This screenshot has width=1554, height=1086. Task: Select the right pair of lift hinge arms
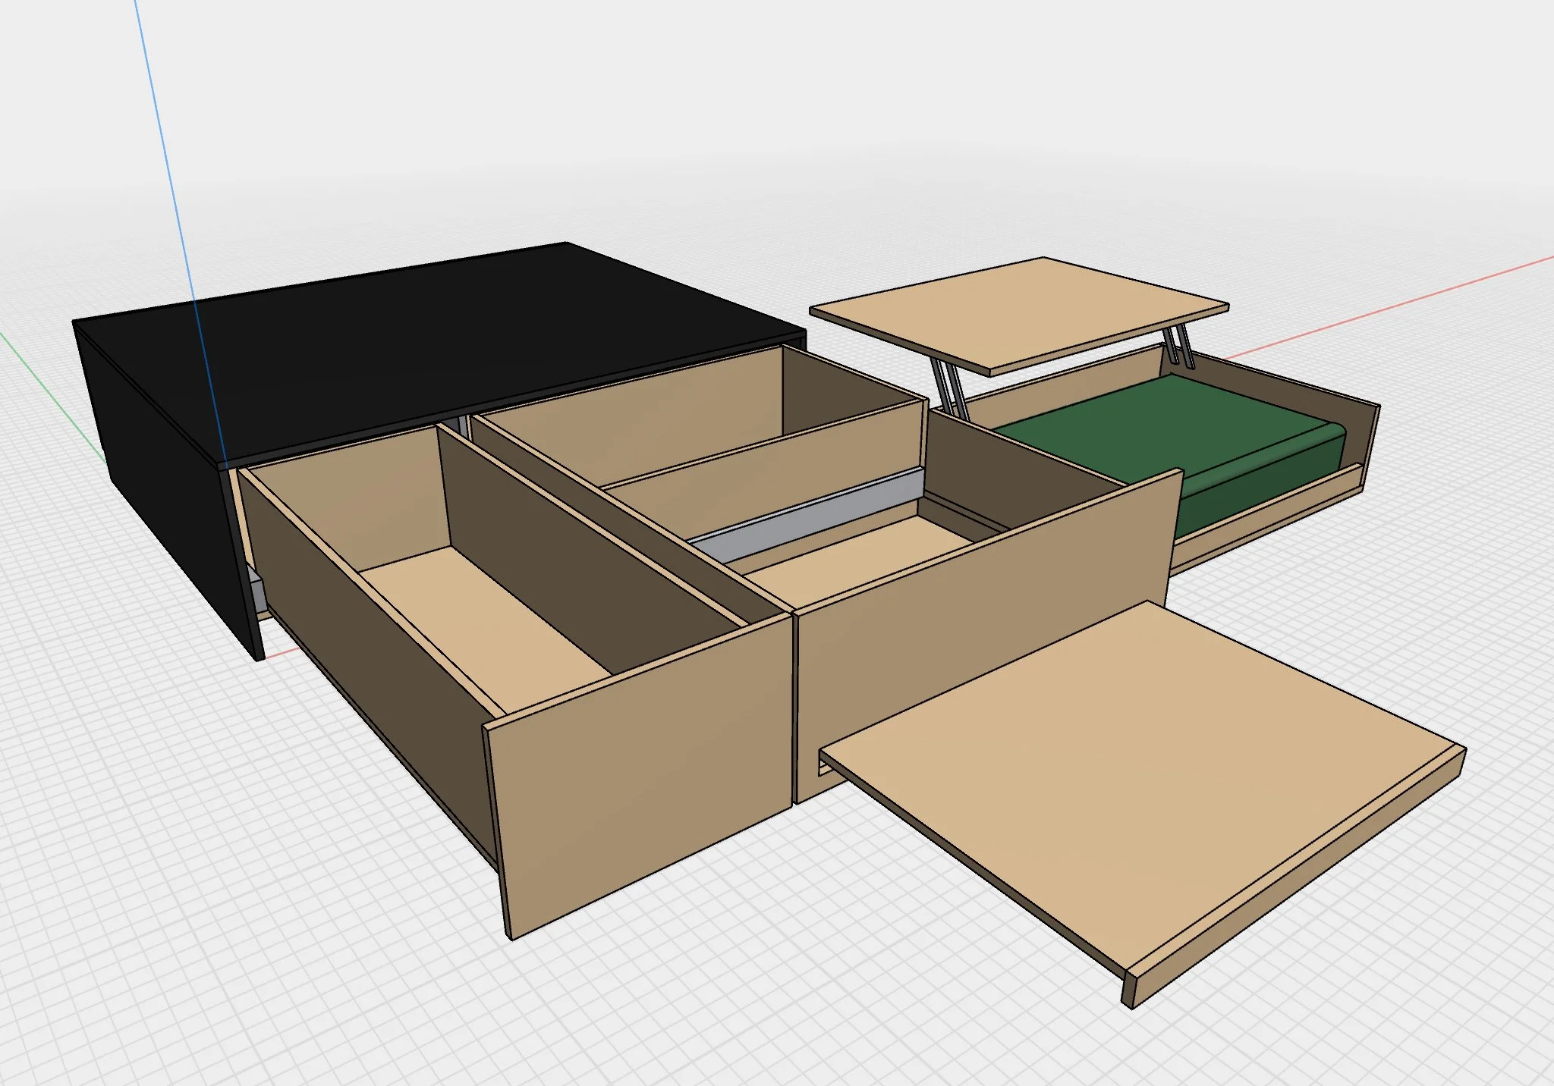[x=1179, y=346]
